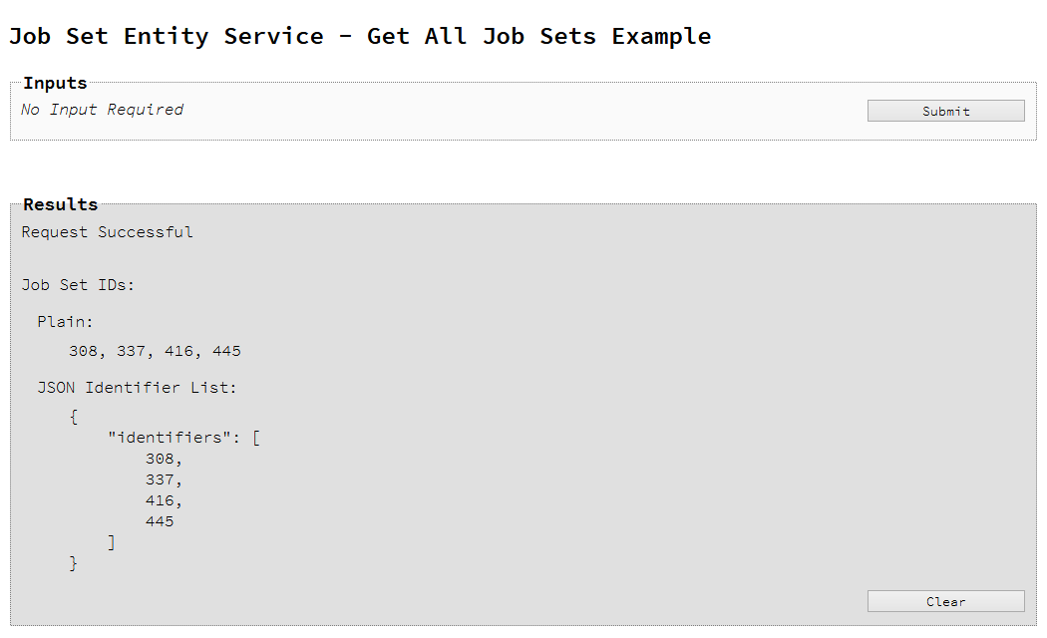Click ID 416 in the JSON array
1047x638 pixels.
[x=160, y=500]
